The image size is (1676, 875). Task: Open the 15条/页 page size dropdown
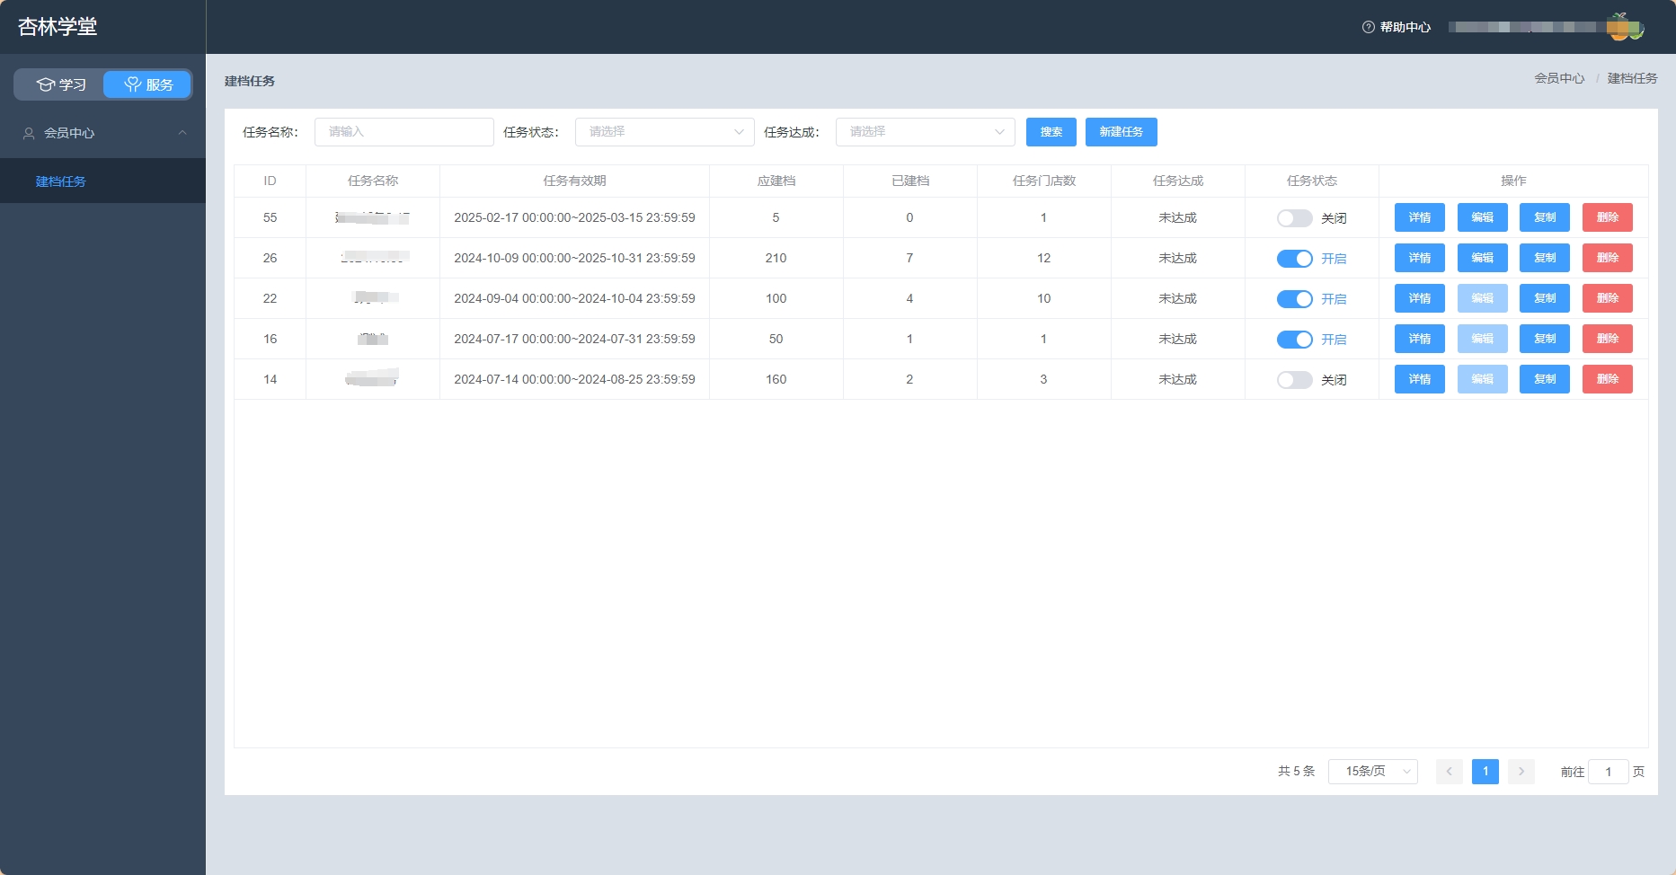(x=1373, y=772)
